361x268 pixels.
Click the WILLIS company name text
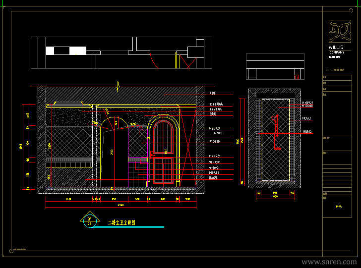[336, 47]
